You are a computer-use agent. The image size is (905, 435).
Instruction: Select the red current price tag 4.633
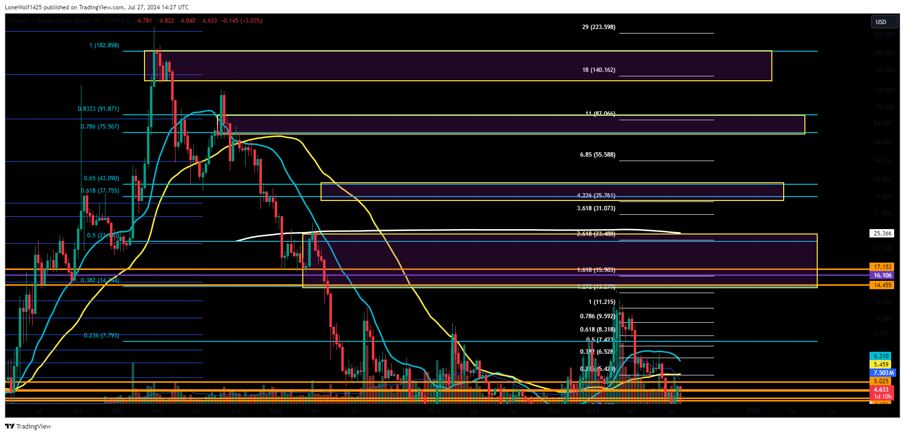pos(881,390)
